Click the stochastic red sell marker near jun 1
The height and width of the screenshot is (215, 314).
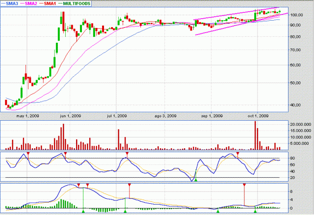[x=65, y=153]
